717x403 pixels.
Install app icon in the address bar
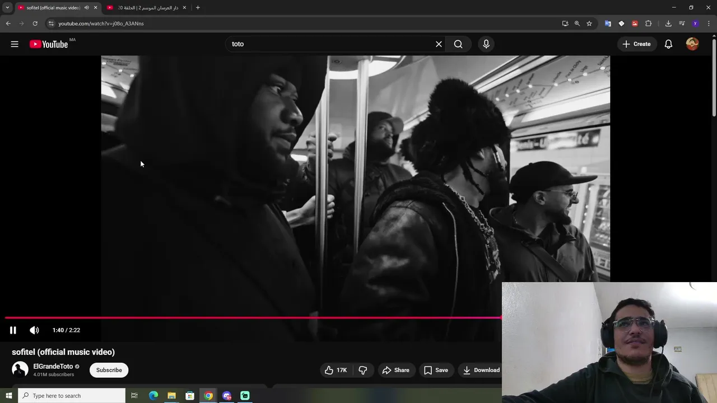click(565, 24)
